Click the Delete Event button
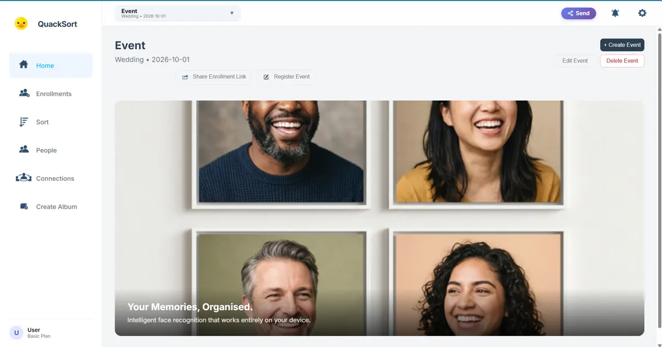The image size is (662, 347). 622,61
